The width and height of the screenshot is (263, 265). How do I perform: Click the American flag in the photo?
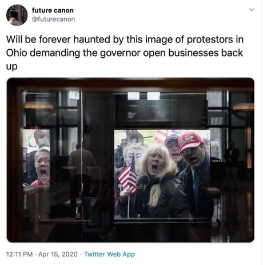[x=127, y=176]
